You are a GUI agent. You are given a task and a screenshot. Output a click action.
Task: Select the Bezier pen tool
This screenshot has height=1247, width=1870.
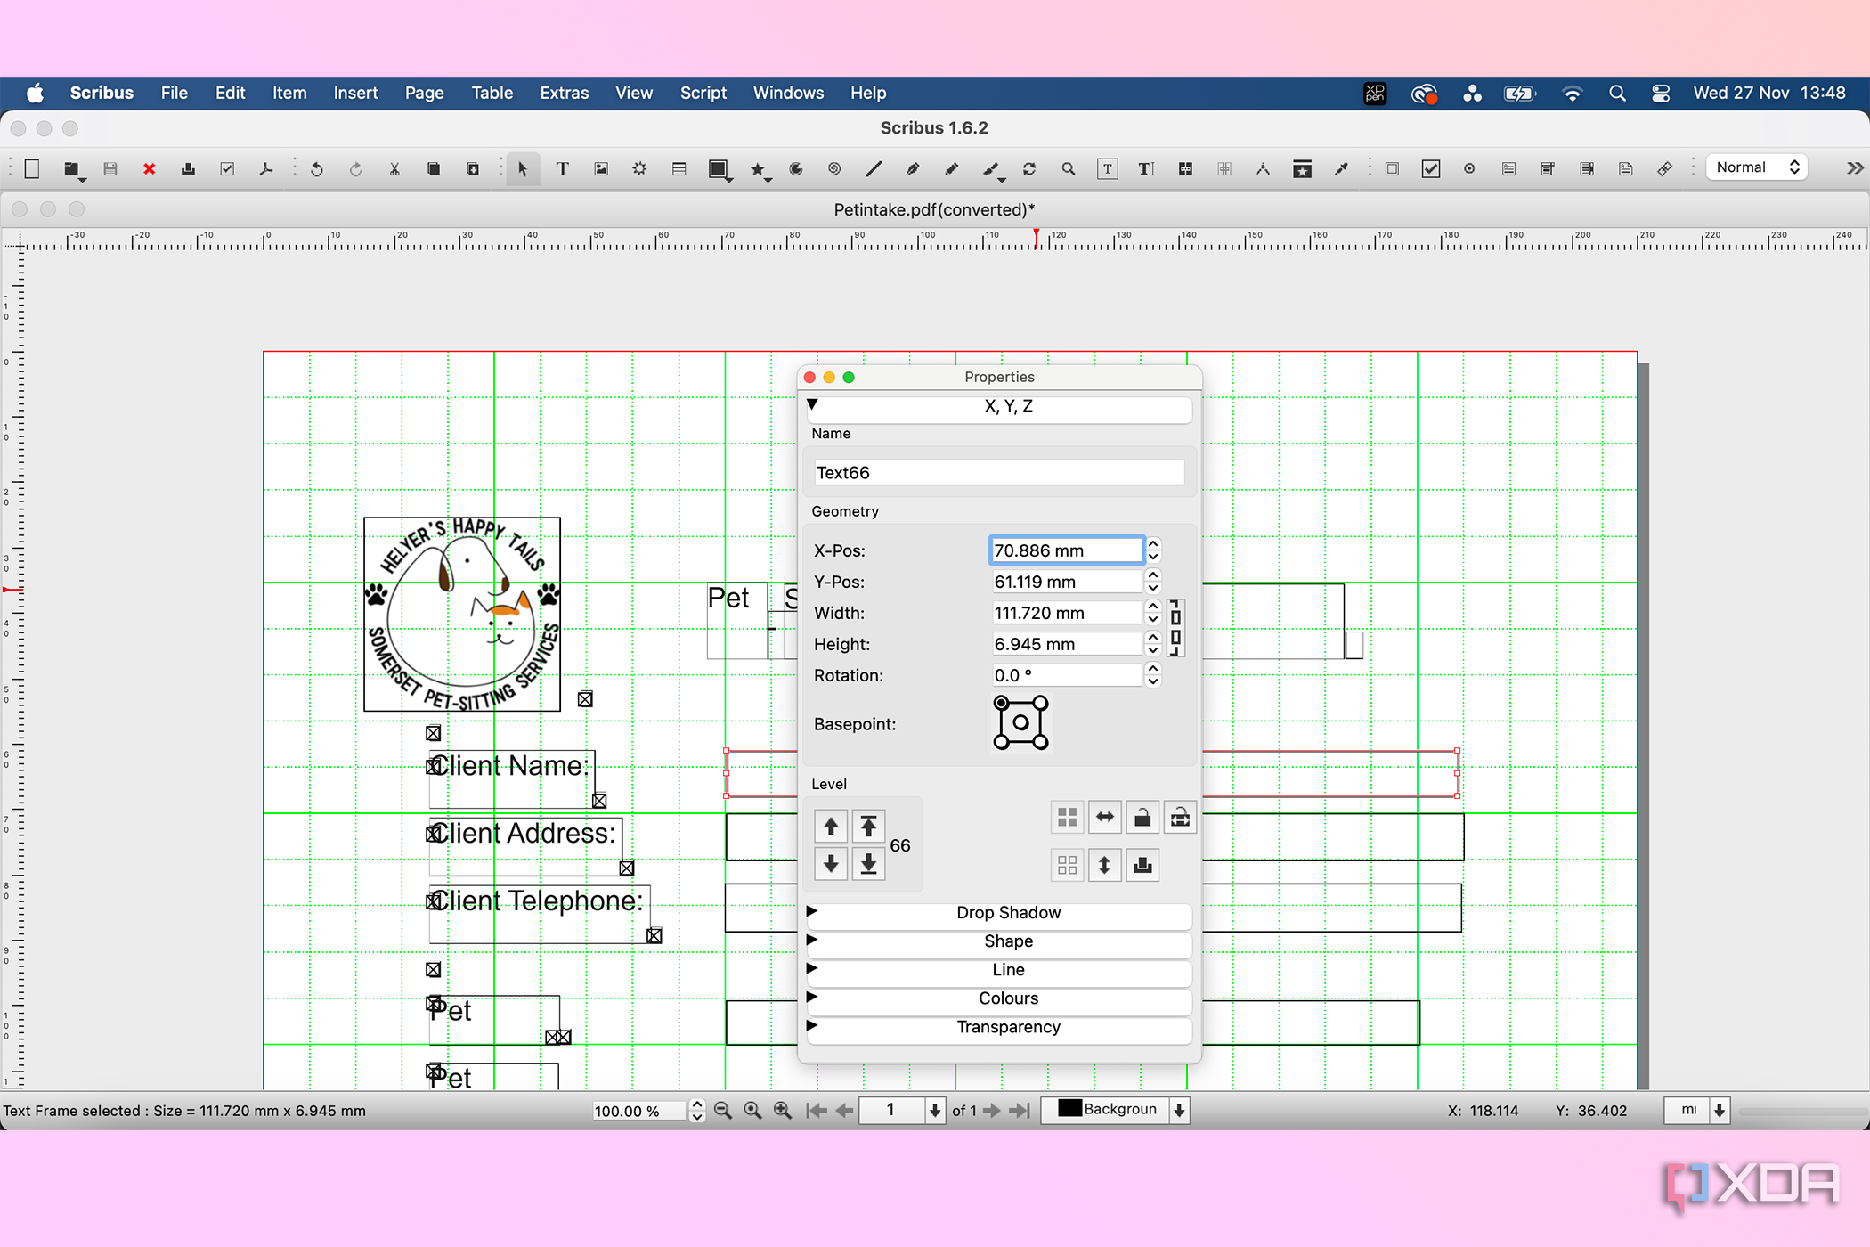[x=913, y=169]
